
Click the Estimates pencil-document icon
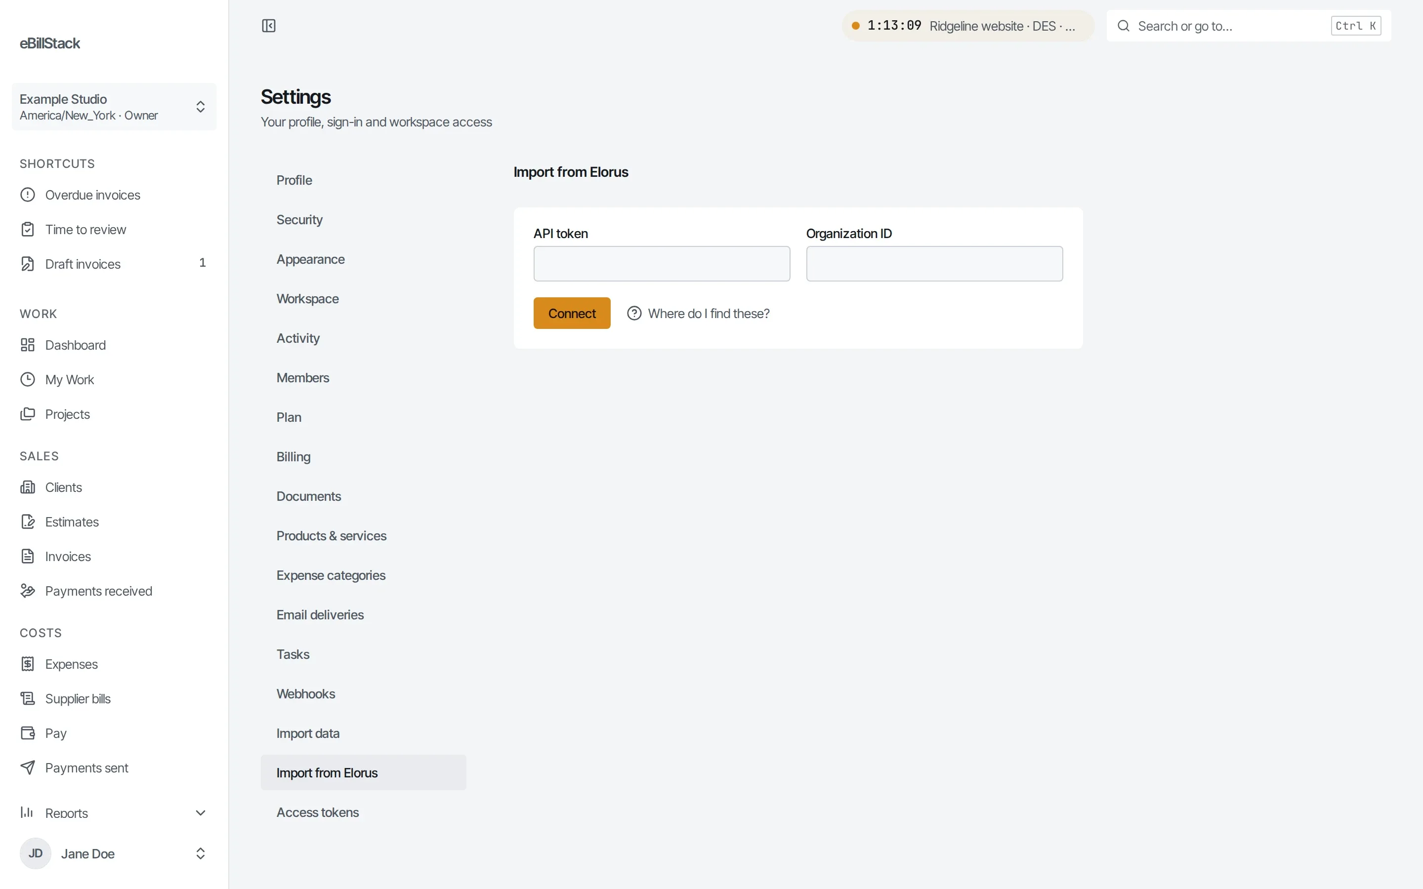coord(28,522)
